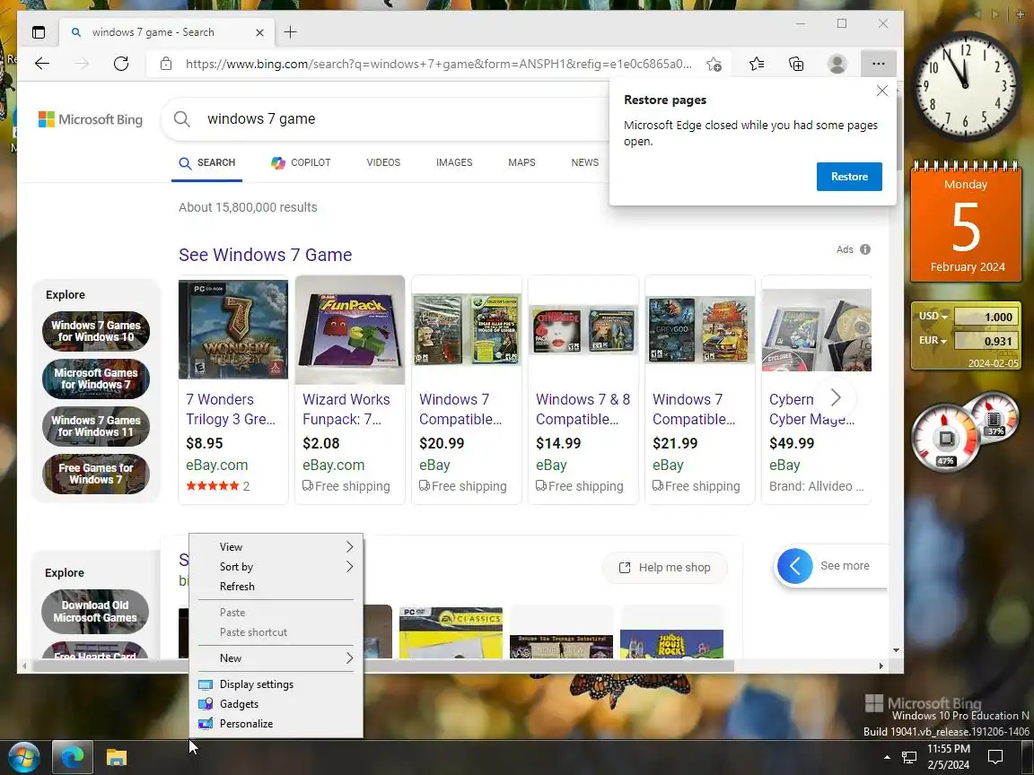Switch to the SEARCH tab
1034x775 pixels.
[207, 162]
